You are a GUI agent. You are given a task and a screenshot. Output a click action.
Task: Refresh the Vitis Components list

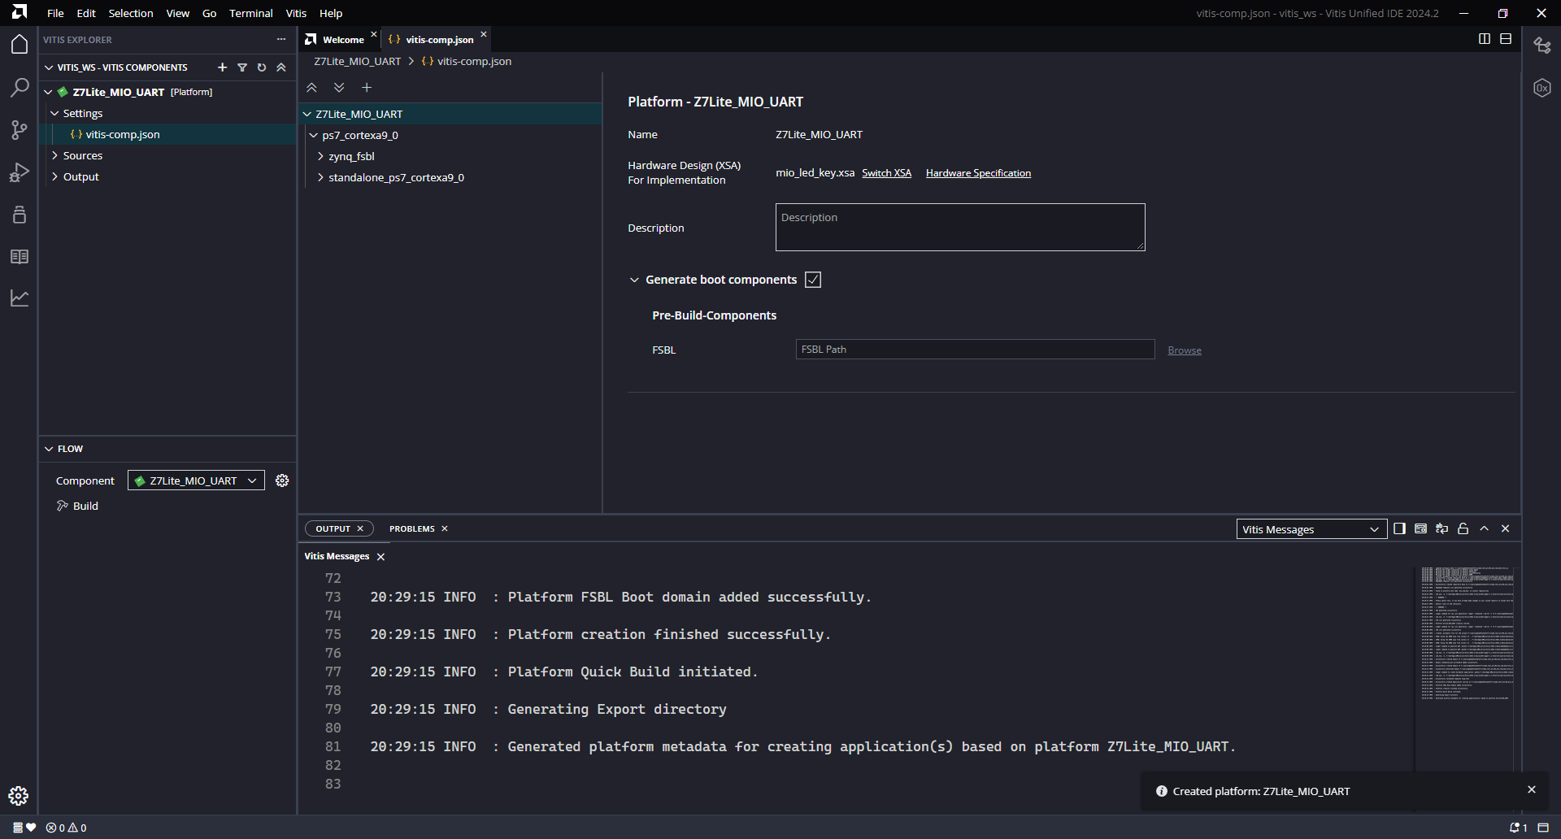(262, 67)
